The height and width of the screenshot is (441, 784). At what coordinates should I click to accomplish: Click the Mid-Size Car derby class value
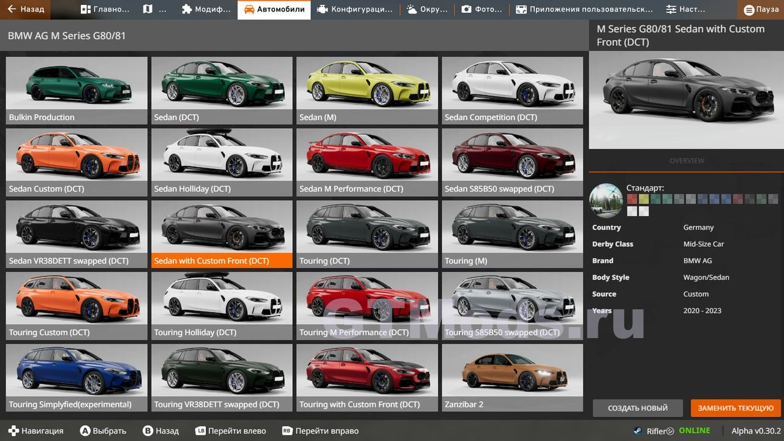[x=703, y=244]
